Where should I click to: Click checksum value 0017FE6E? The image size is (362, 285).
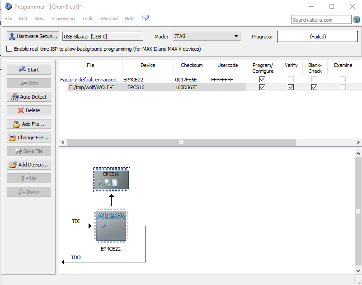pyautogui.click(x=186, y=80)
